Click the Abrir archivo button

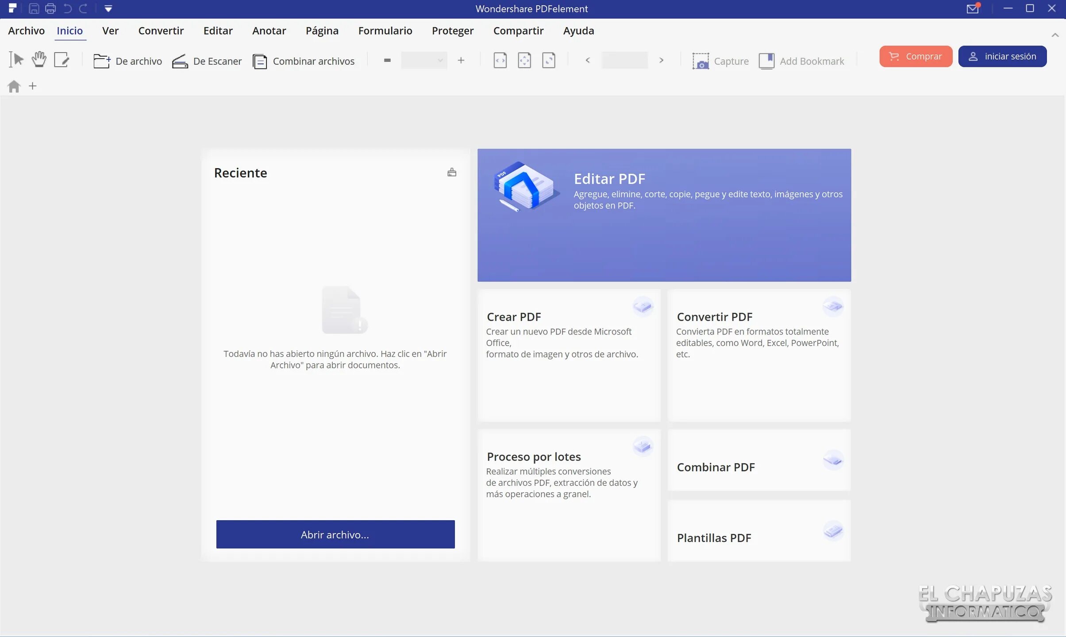tap(335, 534)
